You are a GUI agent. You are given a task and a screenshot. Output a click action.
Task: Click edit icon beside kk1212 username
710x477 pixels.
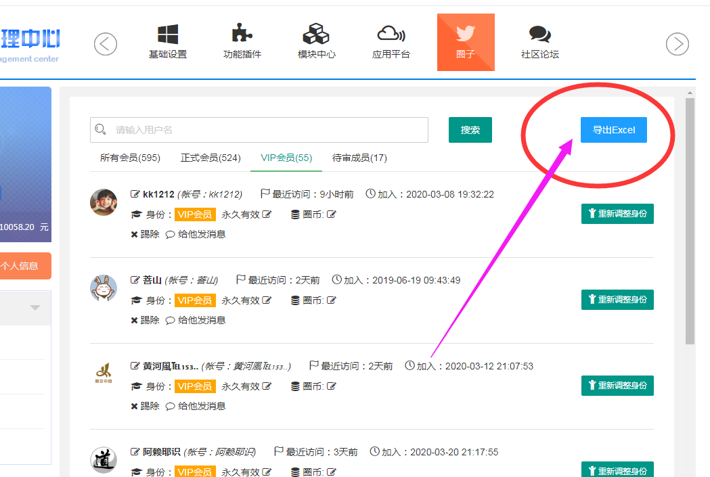click(135, 194)
